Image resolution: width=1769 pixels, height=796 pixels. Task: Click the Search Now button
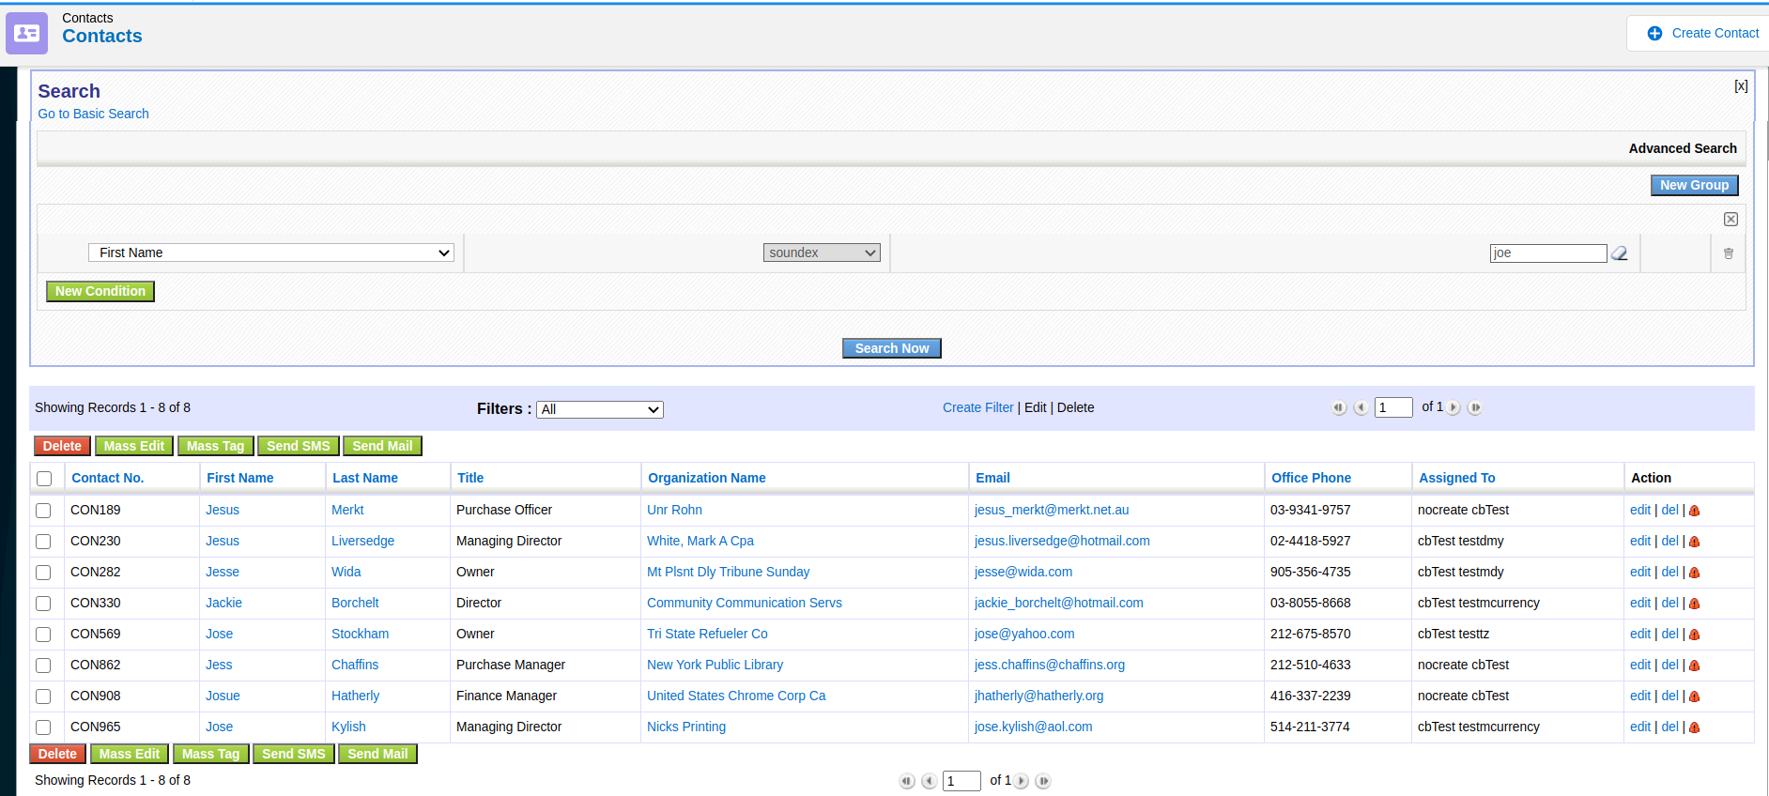[x=892, y=348]
